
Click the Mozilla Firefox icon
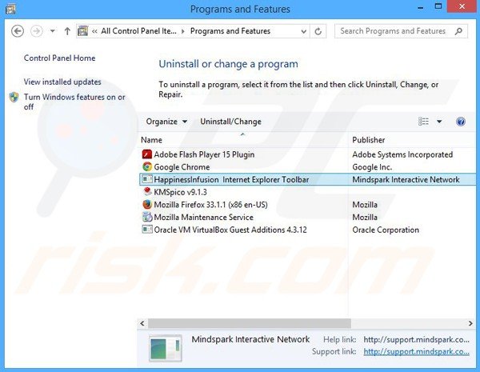[x=147, y=204]
